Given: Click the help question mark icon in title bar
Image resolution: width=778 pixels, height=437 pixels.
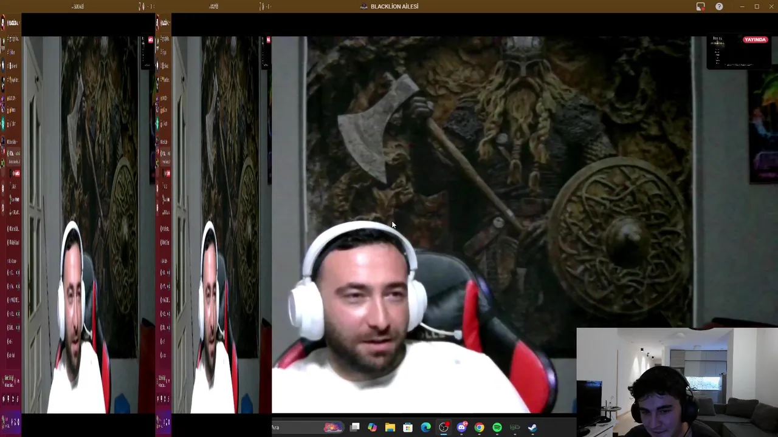Looking at the screenshot, I should point(719,6).
